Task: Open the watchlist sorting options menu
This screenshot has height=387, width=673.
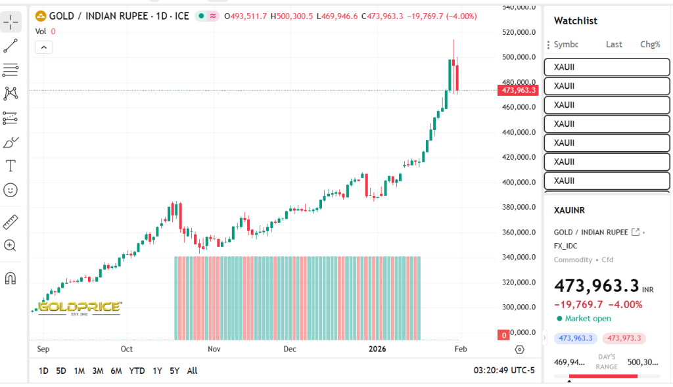Action: click(x=549, y=44)
